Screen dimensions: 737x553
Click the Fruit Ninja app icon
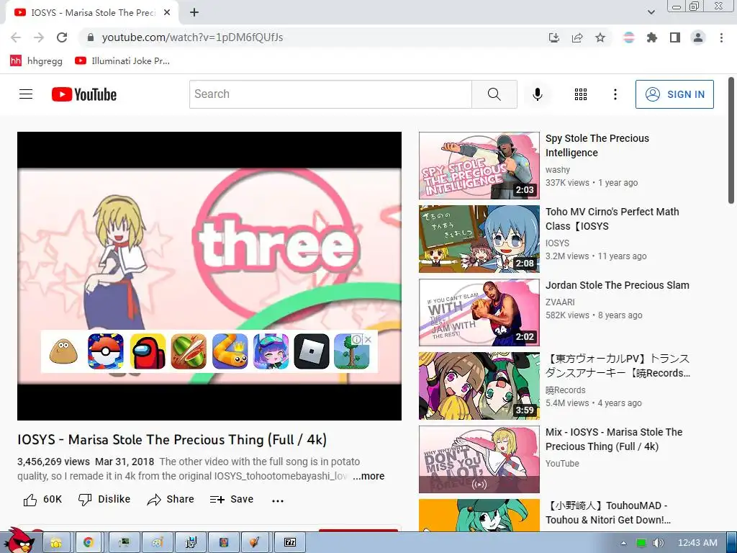coord(189,351)
